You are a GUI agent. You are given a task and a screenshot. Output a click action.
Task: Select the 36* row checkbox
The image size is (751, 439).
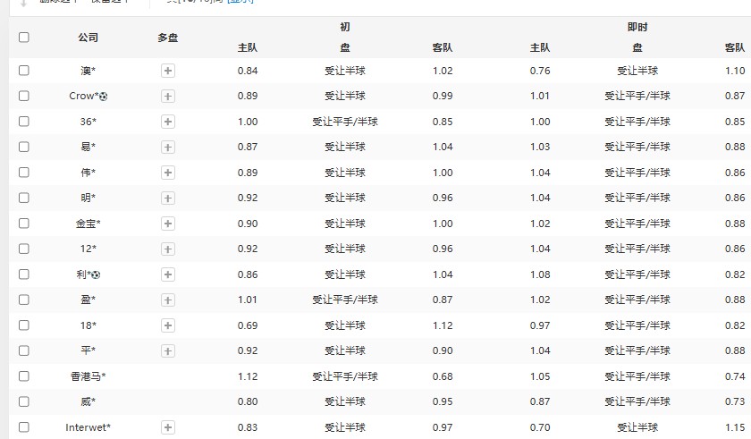pos(23,121)
